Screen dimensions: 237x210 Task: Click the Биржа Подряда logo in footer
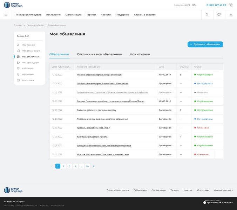[x=13, y=190]
